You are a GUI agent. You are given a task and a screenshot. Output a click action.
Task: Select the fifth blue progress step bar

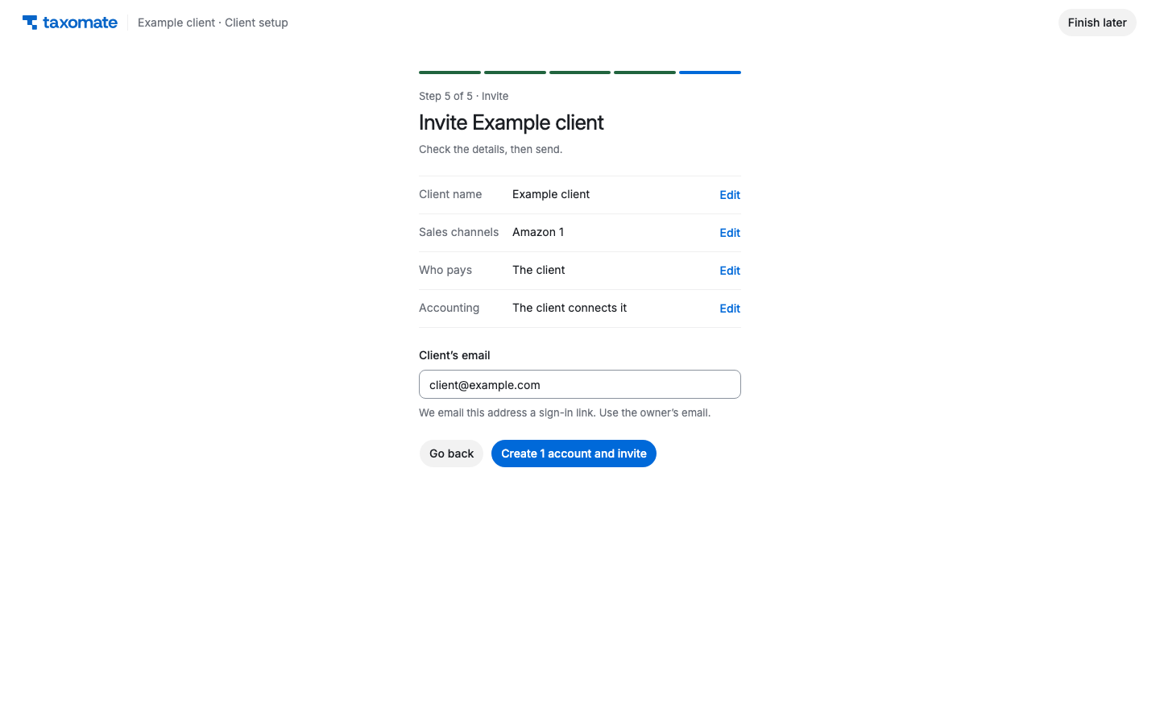click(x=710, y=72)
